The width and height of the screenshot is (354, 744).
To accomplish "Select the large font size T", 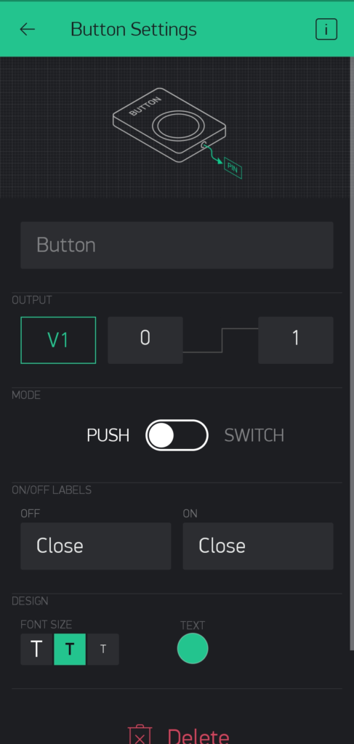I will 36,649.
